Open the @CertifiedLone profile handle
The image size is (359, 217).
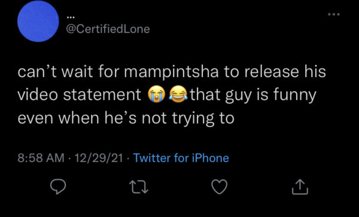[x=108, y=29]
